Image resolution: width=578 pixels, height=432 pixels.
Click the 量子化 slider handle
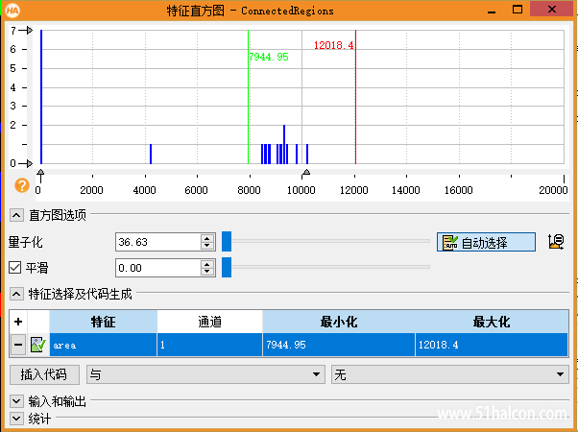[227, 242]
